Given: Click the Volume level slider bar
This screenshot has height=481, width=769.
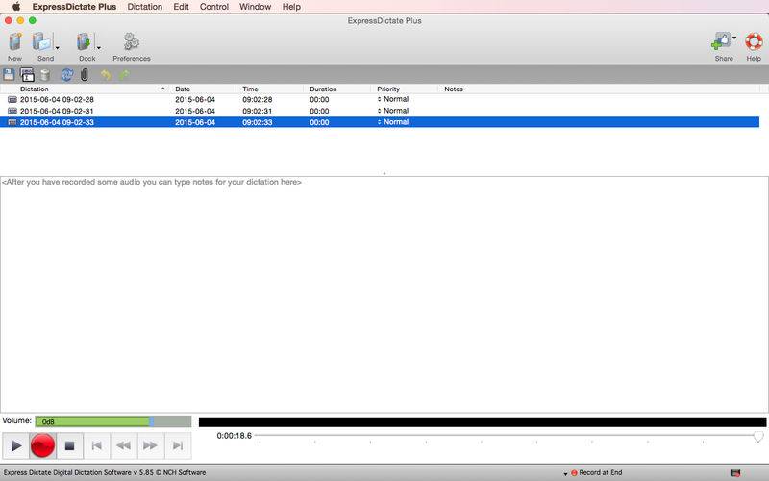Looking at the screenshot, I should pos(112,421).
